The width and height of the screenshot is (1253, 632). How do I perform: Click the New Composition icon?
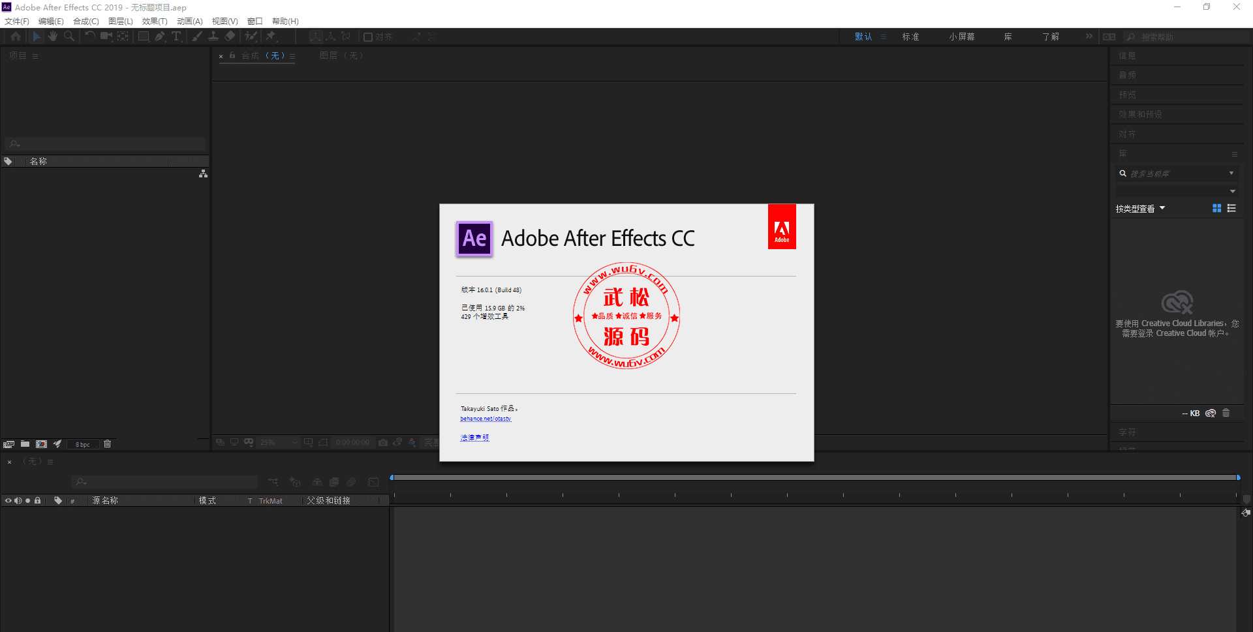coord(41,444)
